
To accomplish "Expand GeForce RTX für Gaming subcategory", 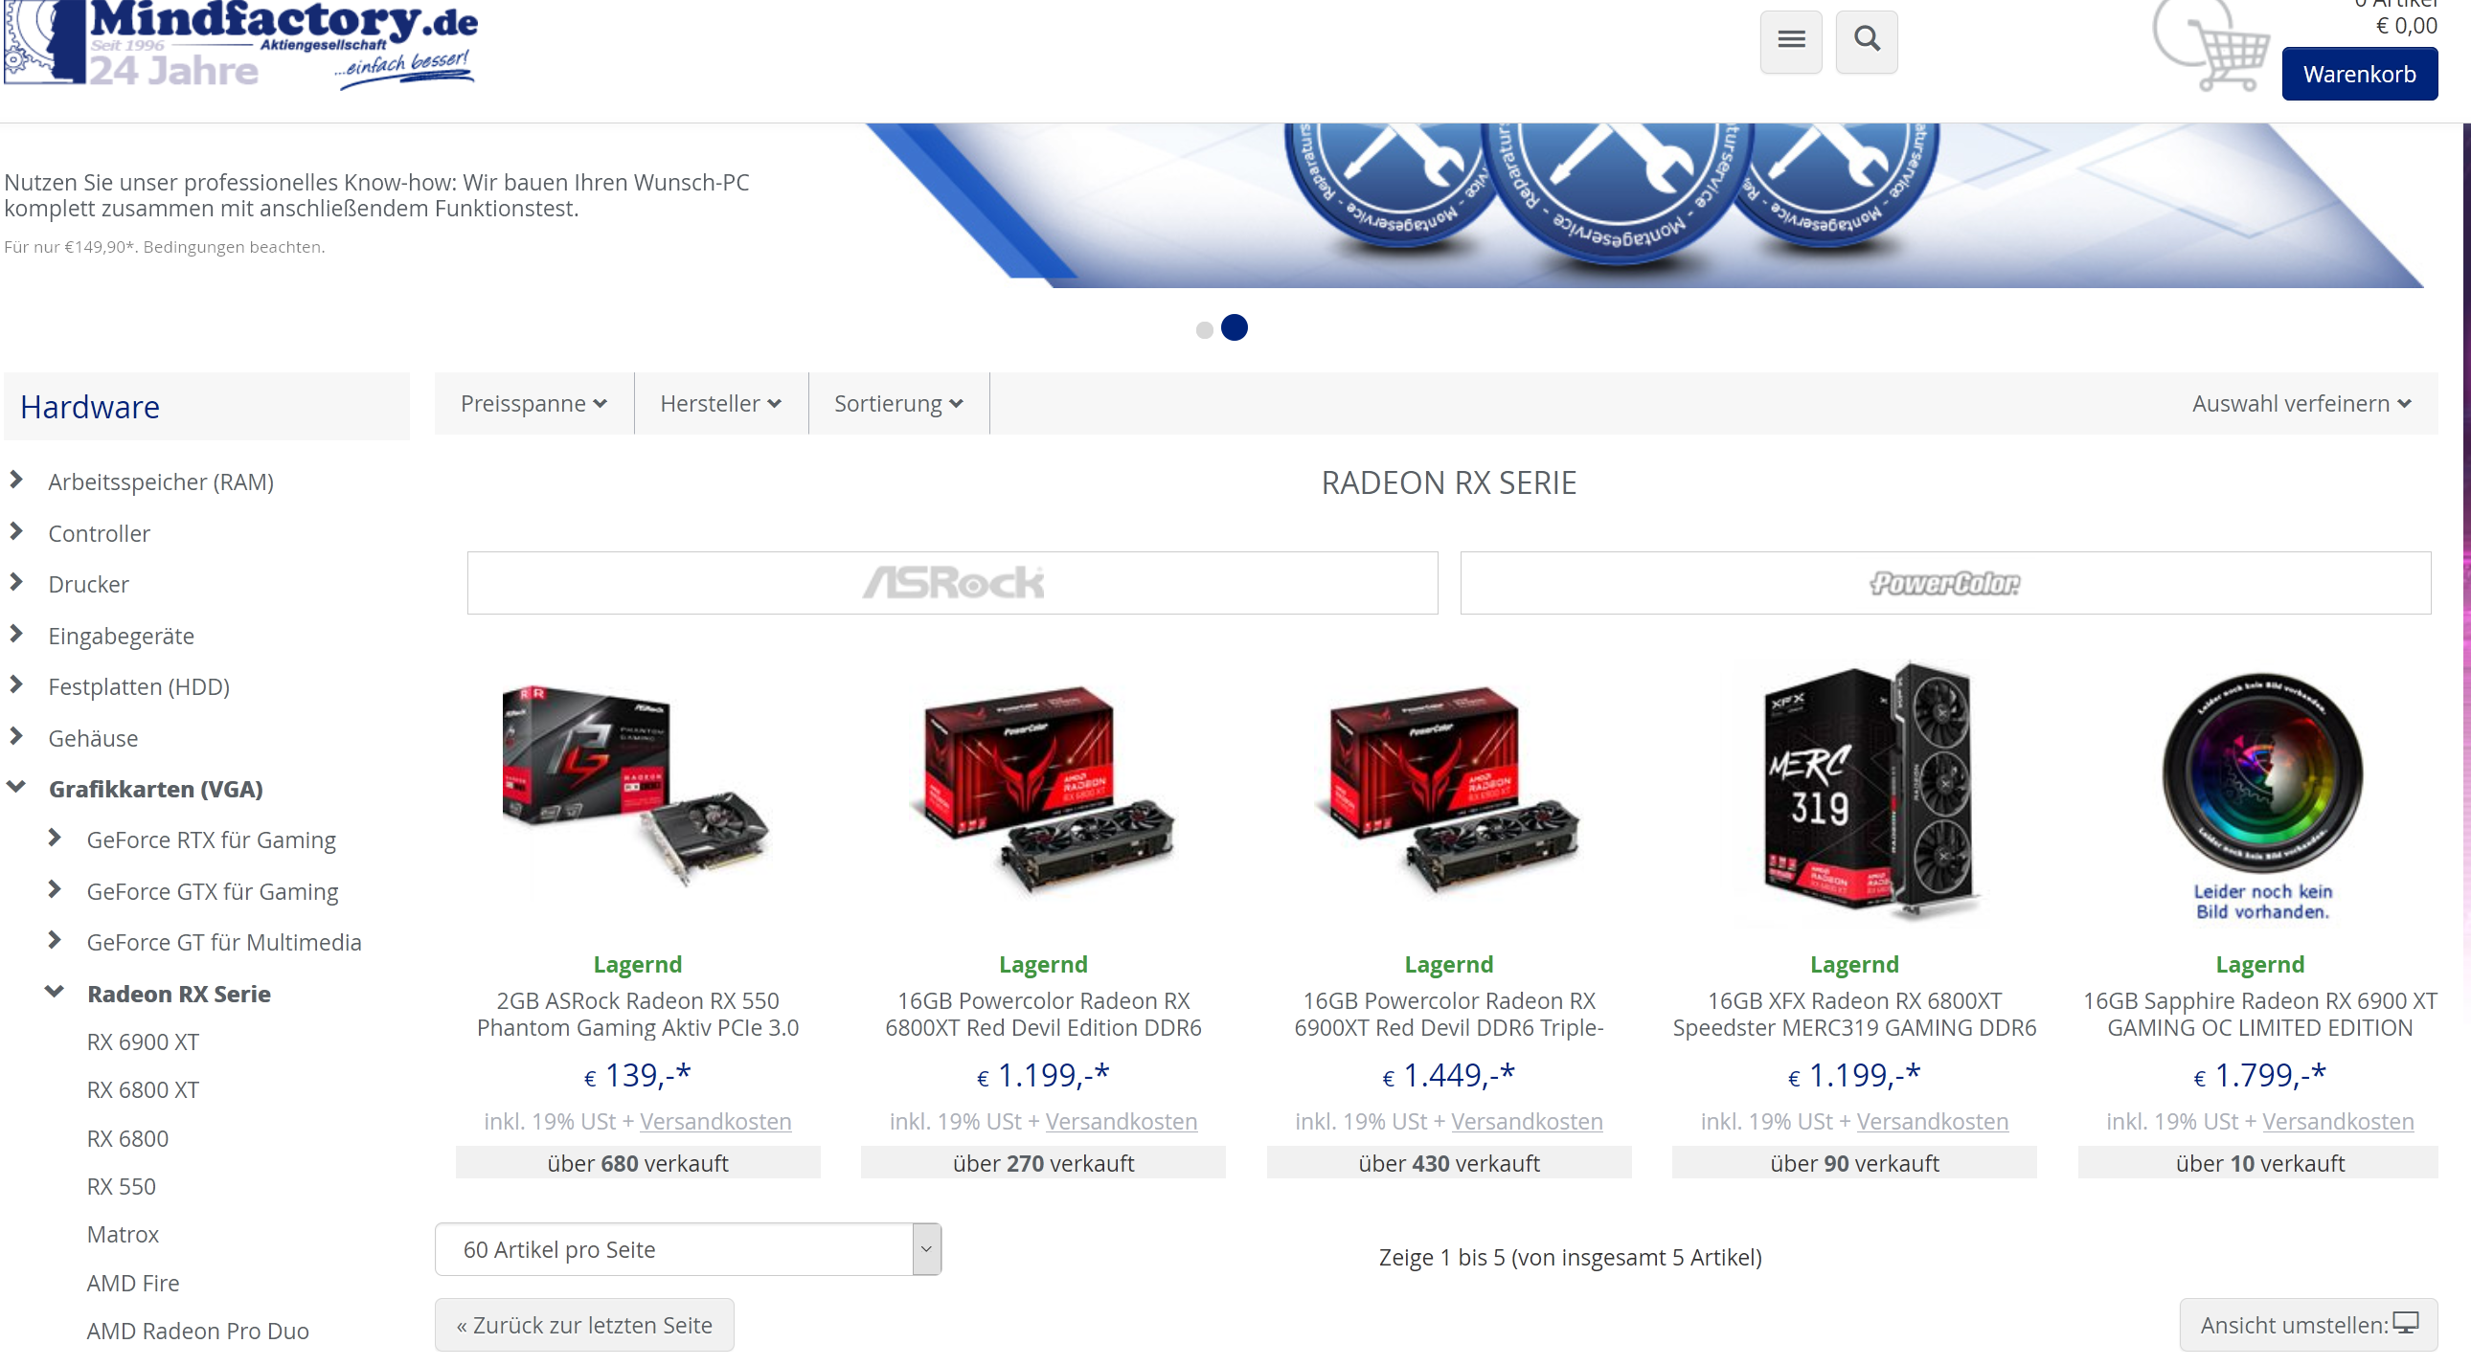I will point(55,839).
